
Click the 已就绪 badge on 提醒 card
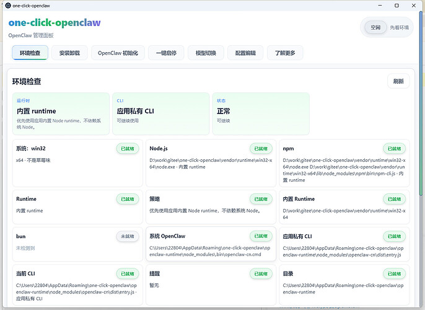pos(261,273)
